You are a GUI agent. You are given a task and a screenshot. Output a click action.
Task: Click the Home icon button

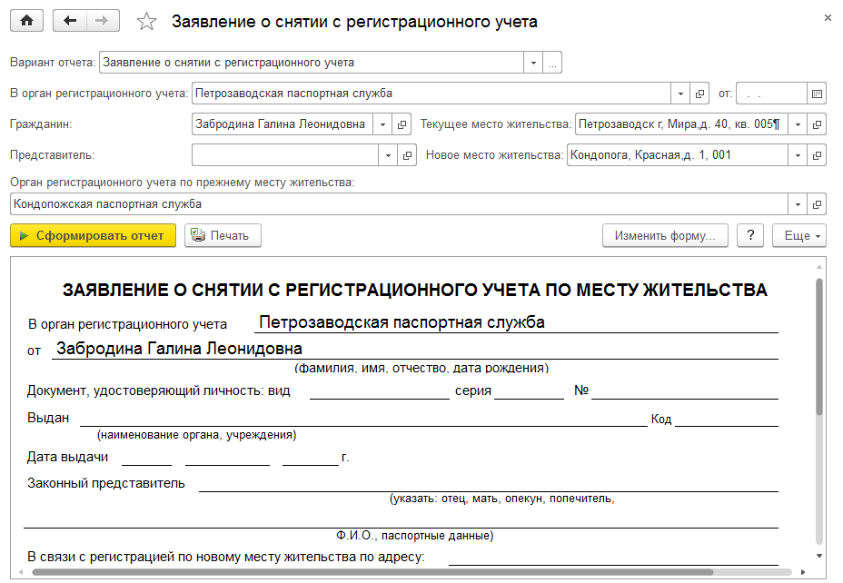coord(26,21)
